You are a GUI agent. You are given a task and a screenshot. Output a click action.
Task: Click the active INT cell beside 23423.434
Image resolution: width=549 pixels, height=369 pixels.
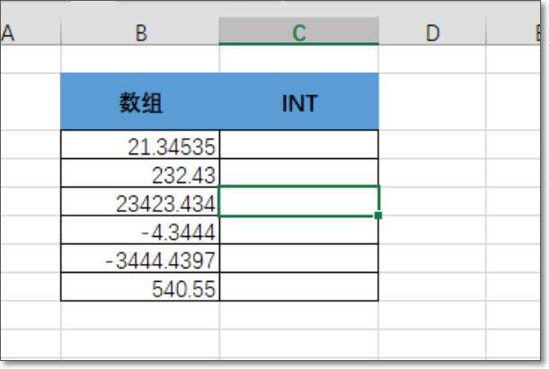tap(299, 201)
